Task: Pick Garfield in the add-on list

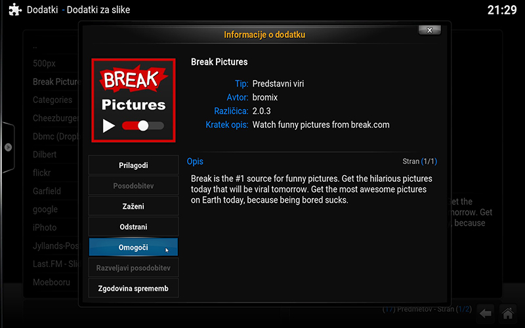Action: coord(47,191)
